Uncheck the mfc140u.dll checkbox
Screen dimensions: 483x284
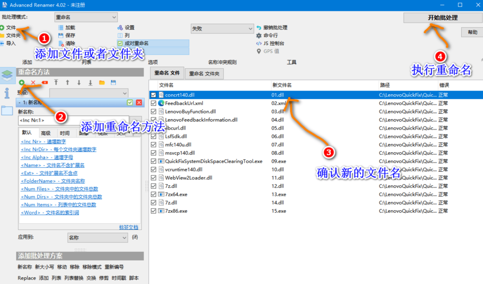[153, 145]
